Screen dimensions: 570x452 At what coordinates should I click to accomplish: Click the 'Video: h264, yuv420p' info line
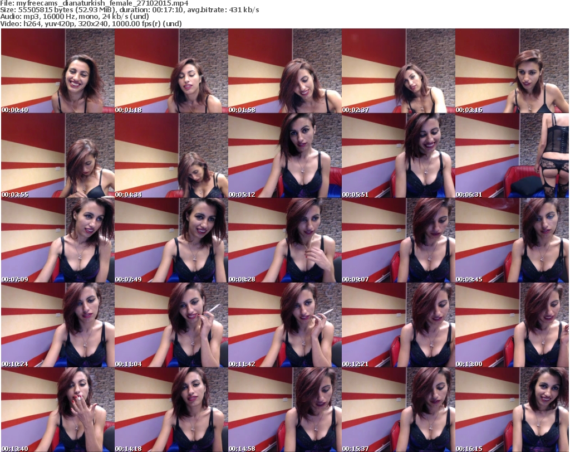tap(91, 23)
